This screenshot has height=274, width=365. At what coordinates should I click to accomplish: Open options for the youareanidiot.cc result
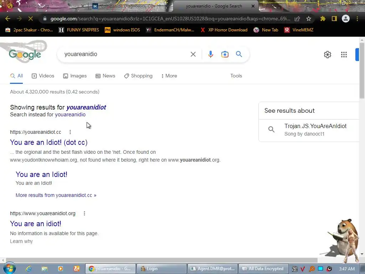tap(70, 132)
